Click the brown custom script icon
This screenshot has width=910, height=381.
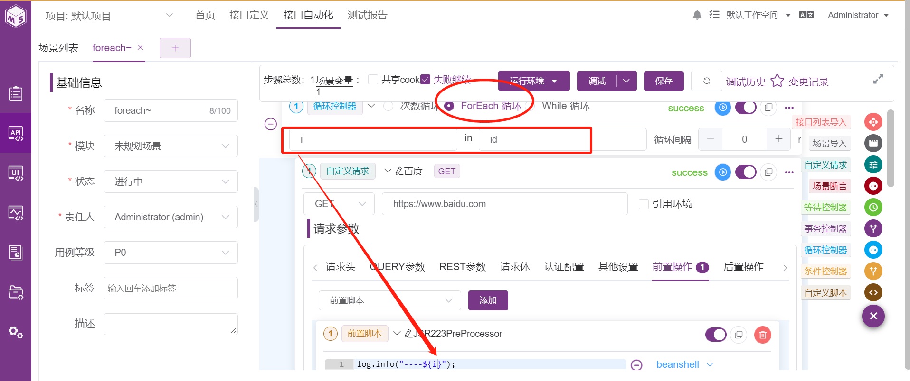pos(873,292)
